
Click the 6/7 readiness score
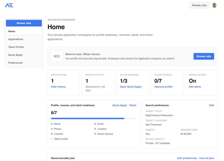coord(54,113)
